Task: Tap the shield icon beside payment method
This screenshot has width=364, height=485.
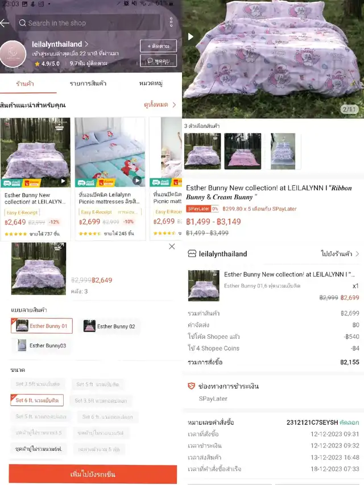Action: point(191,385)
